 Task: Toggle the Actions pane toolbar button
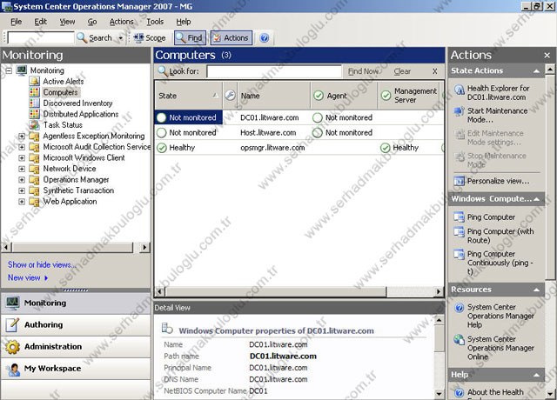[x=232, y=38]
